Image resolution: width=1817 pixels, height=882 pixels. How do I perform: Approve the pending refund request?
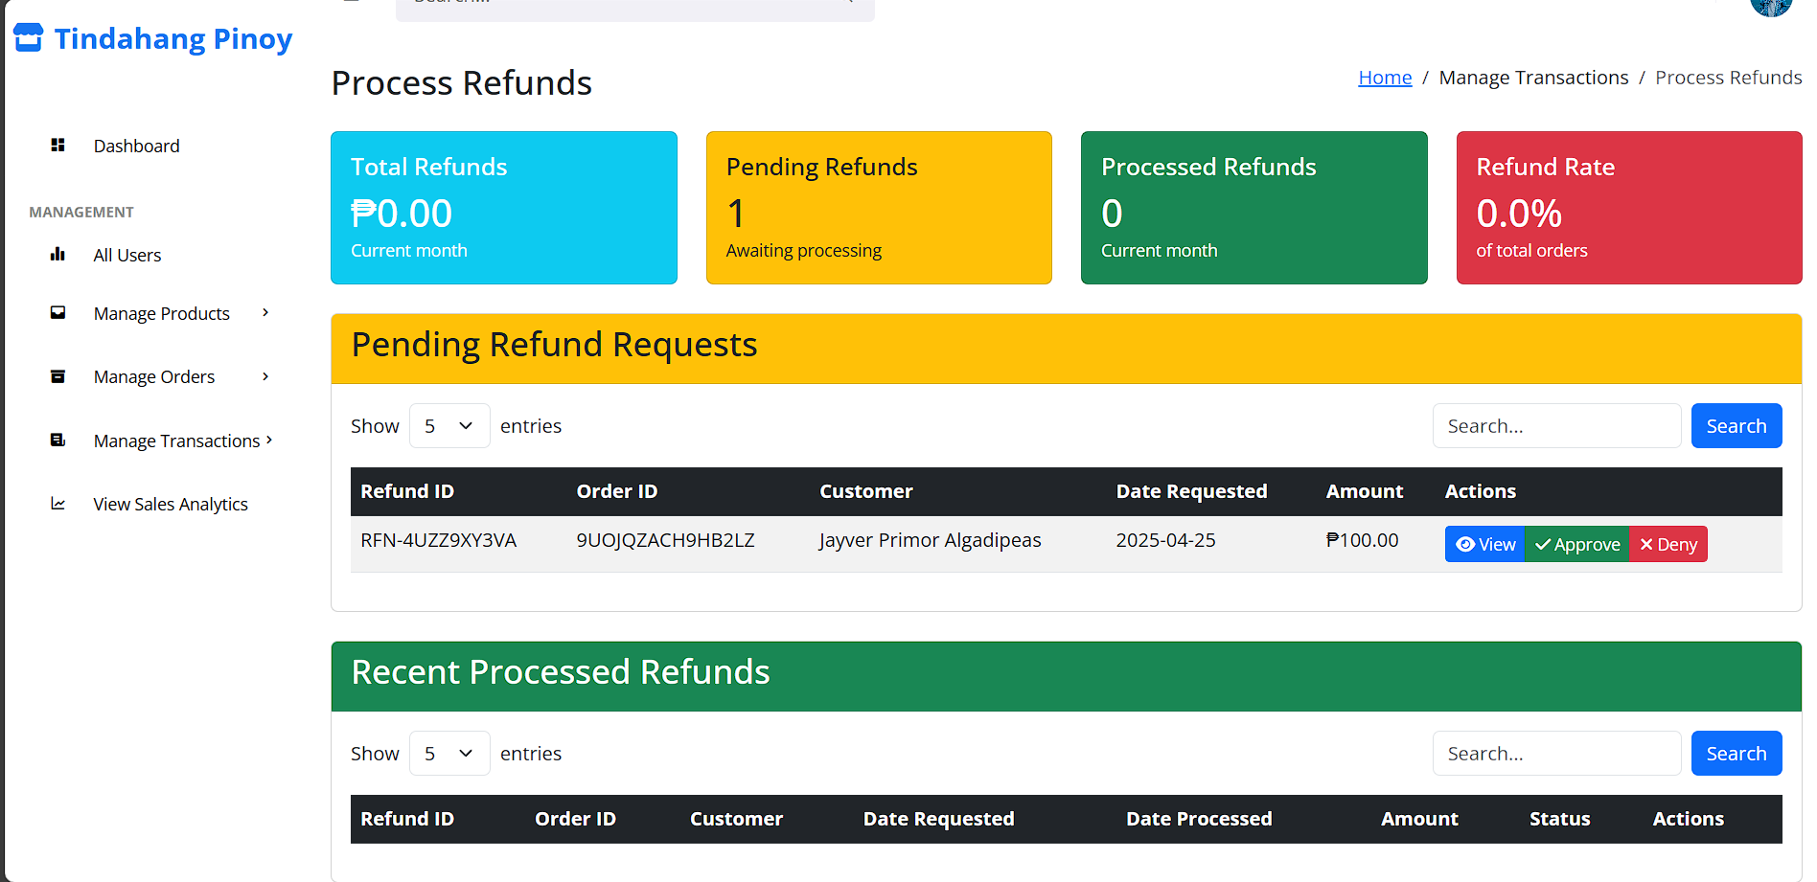coord(1576,544)
